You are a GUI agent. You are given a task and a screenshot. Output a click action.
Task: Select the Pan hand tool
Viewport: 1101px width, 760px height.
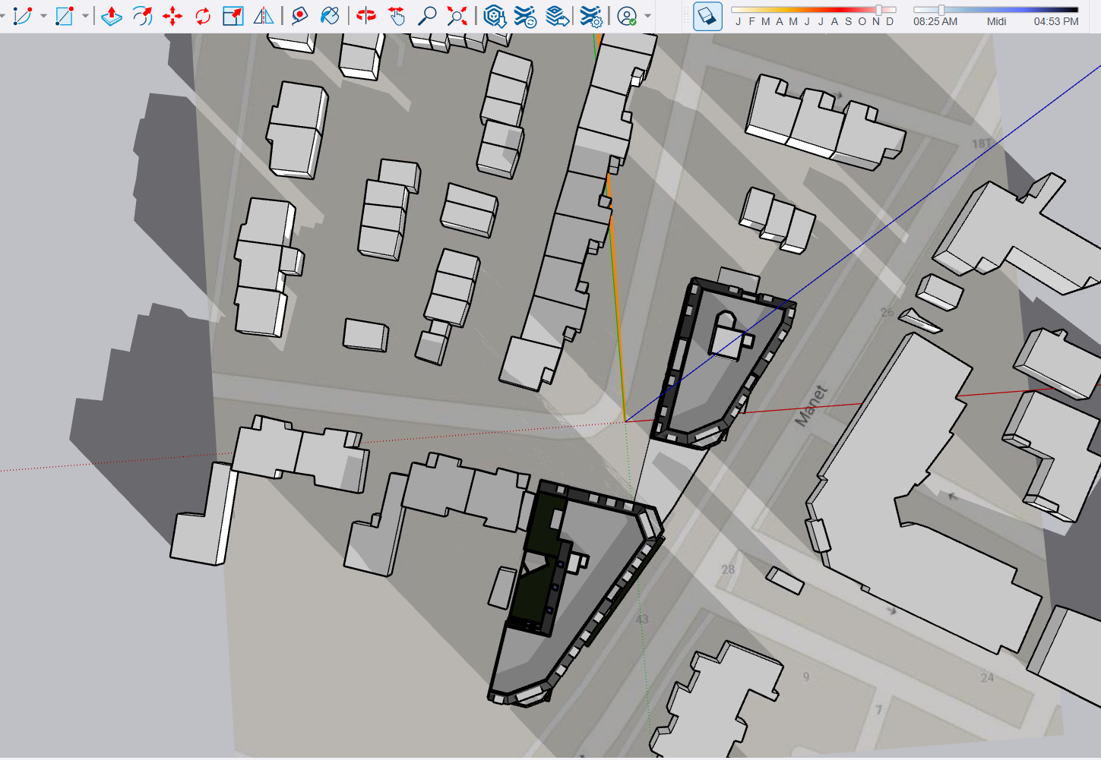point(397,16)
